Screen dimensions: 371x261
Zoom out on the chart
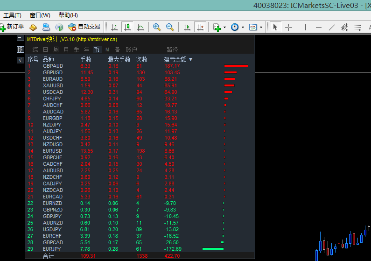170,27
